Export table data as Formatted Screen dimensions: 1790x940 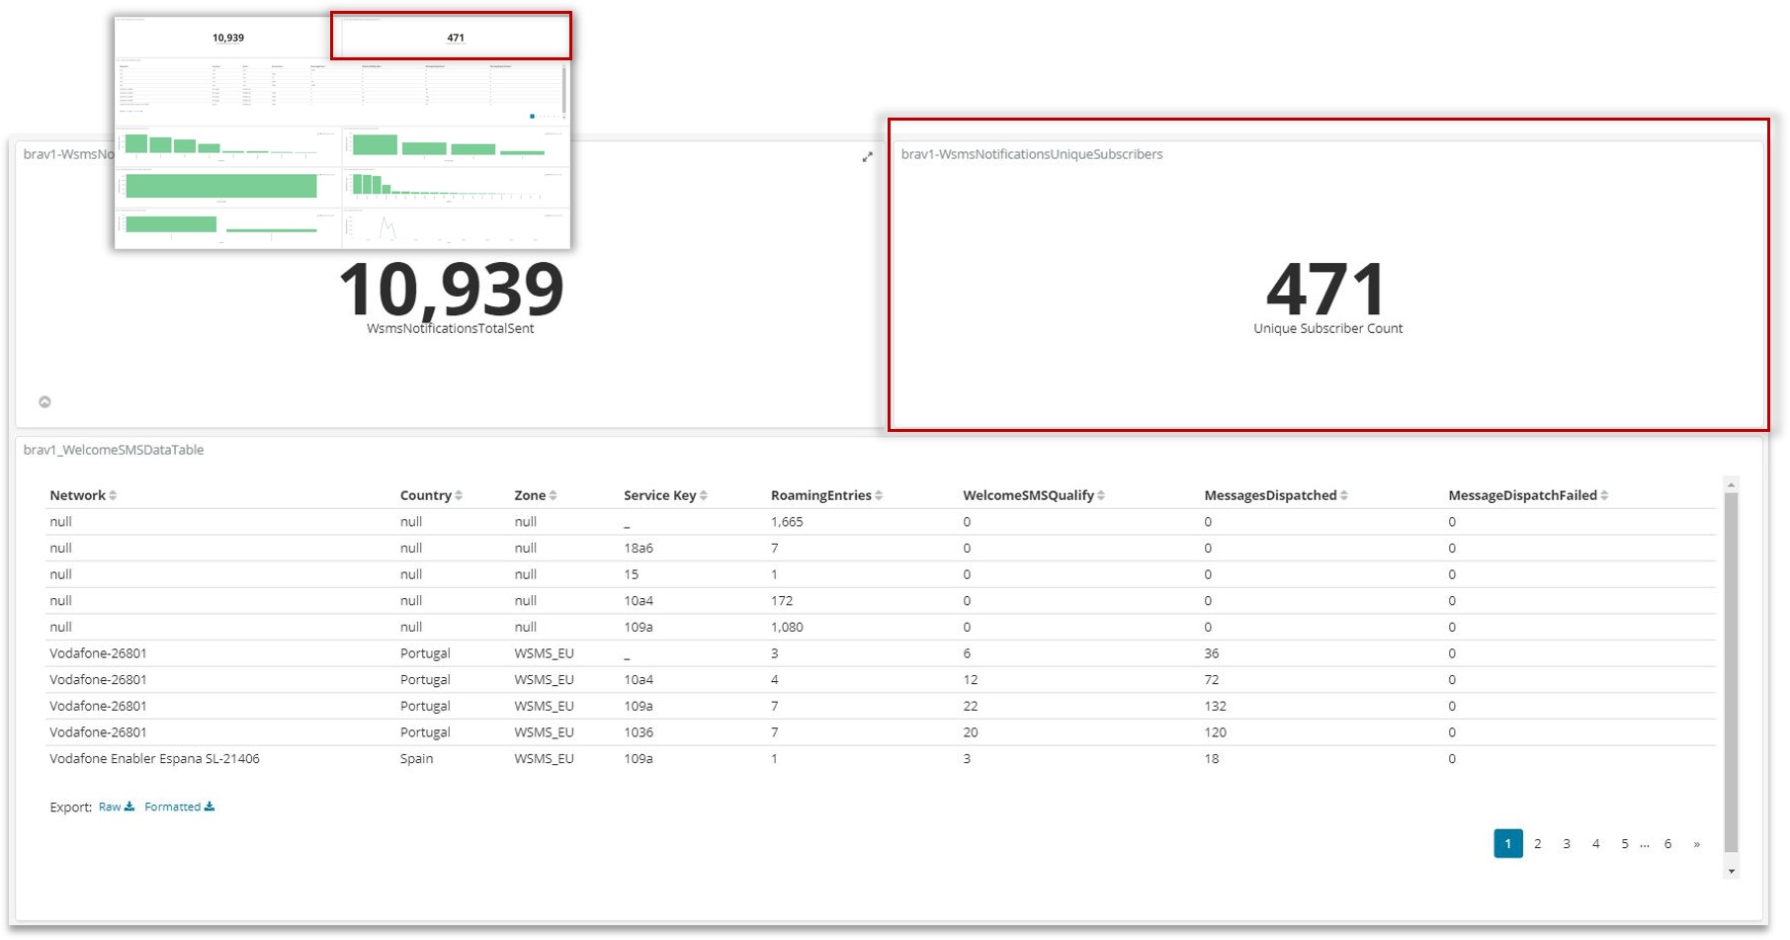179,808
